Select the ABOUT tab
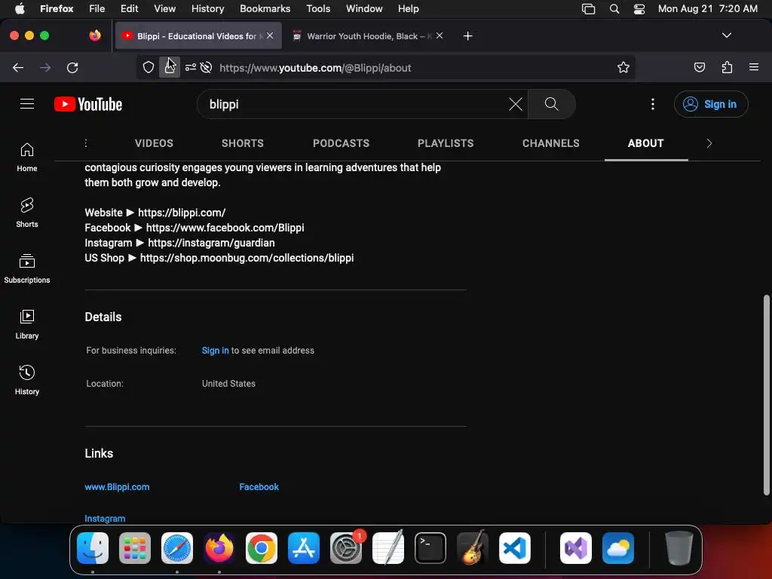Screen dimensions: 772x579 click(645, 143)
